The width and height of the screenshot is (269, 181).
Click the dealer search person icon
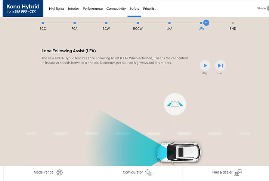point(238,172)
